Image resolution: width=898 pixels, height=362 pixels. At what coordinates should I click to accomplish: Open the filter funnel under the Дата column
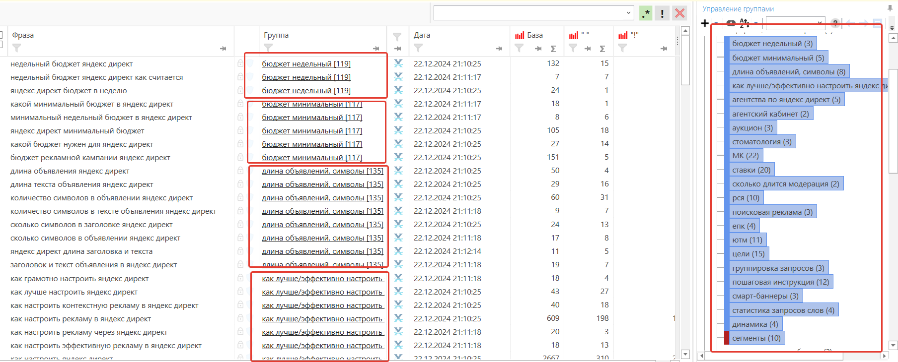click(x=418, y=48)
